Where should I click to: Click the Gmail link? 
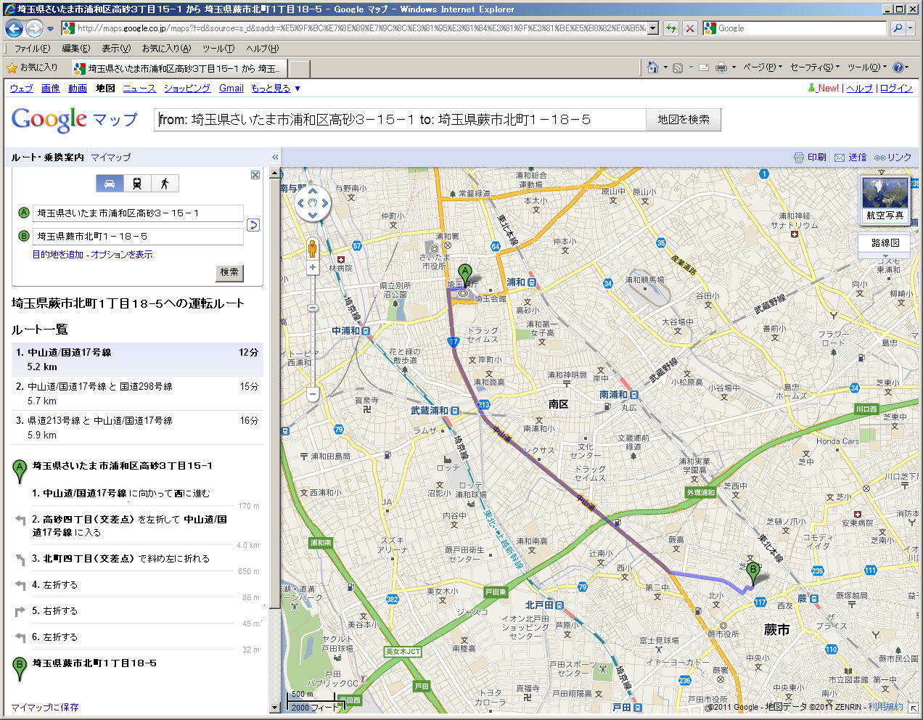coord(231,89)
